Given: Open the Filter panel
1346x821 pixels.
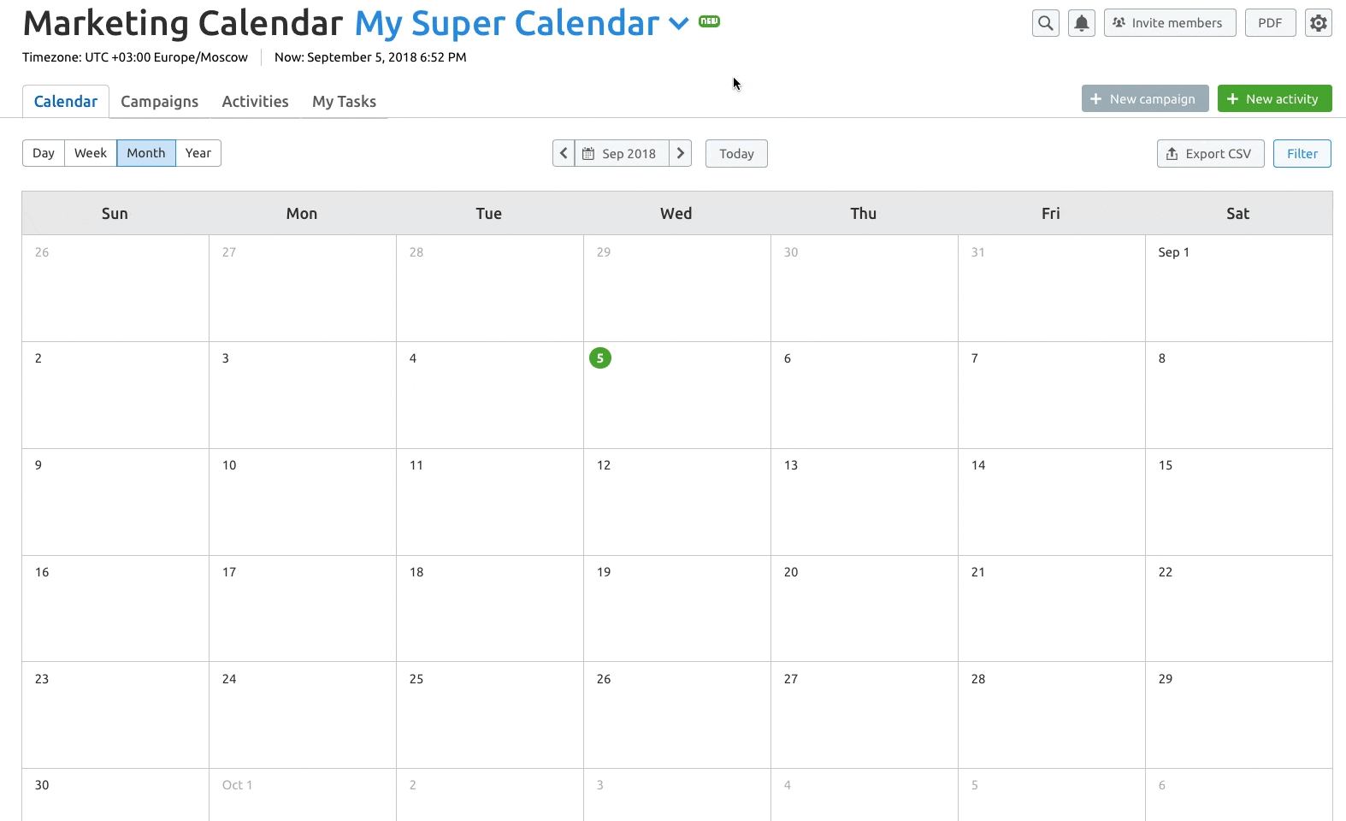Looking at the screenshot, I should [1302, 153].
